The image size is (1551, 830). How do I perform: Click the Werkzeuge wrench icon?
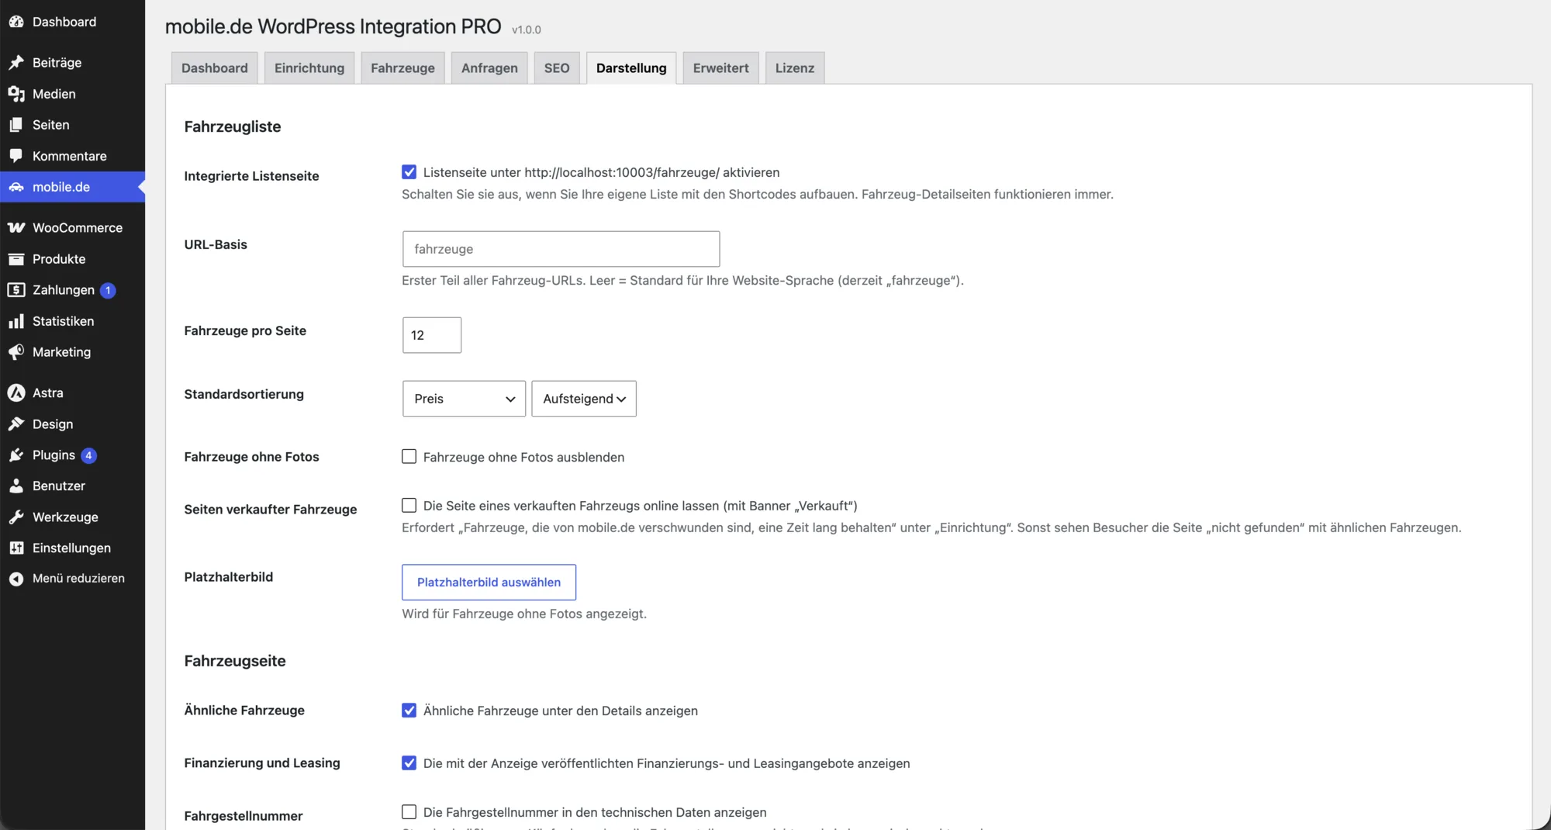(16, 517)
